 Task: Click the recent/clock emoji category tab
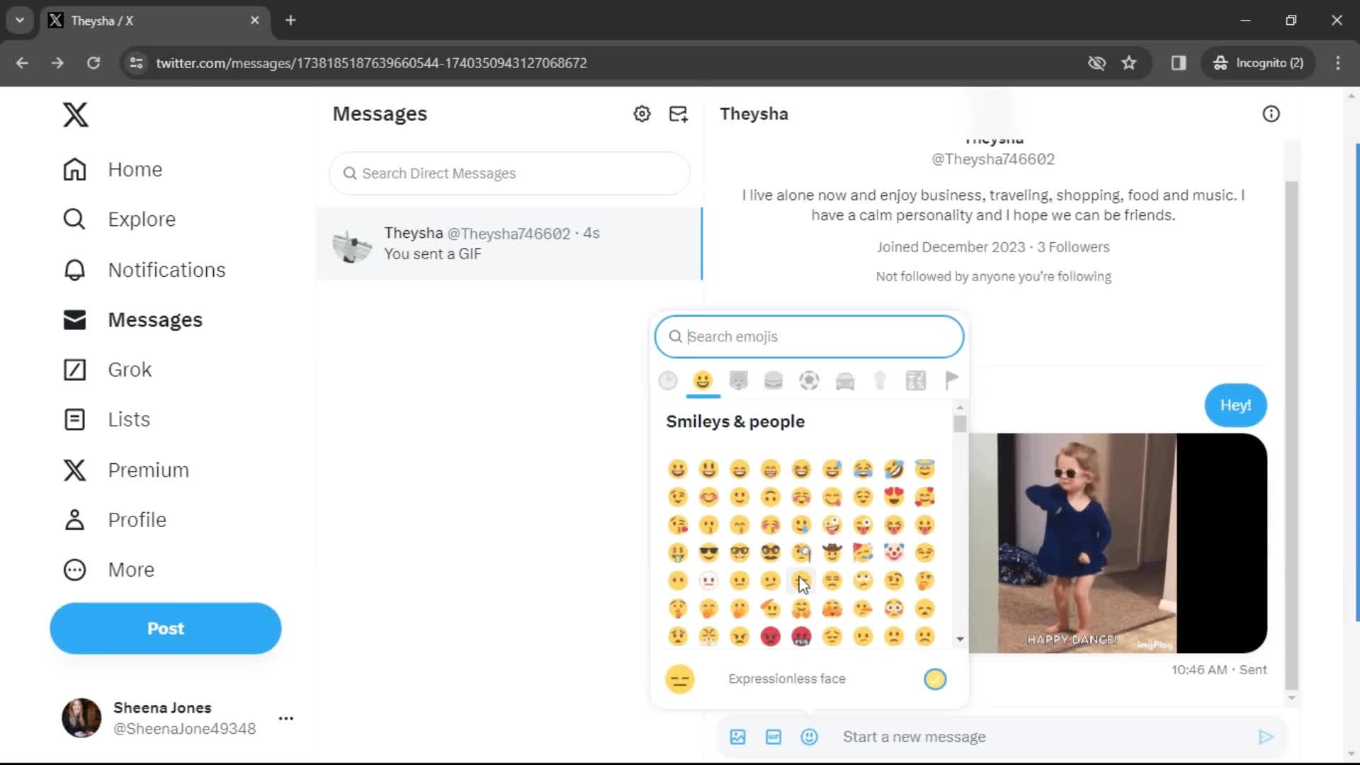tap(668, 380)
